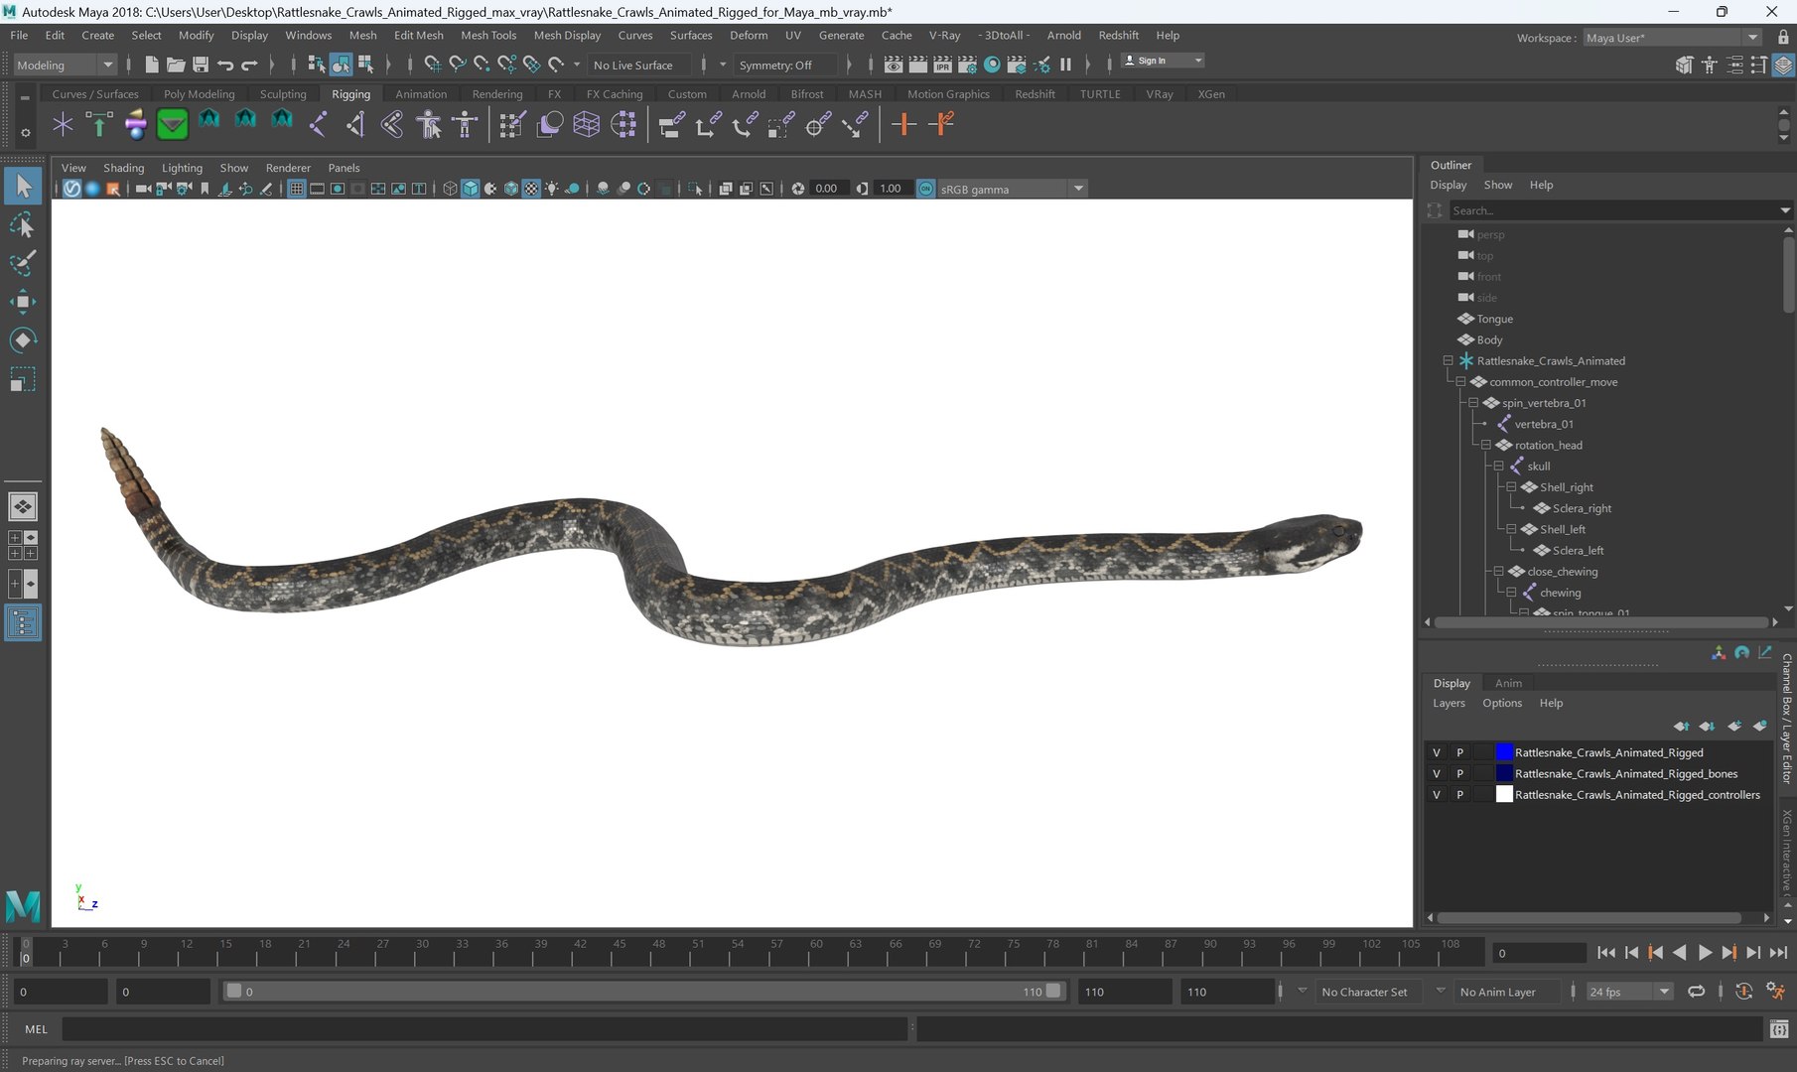Screen dimensions: 1797x1072
Task: Click the Play Forwards button
Action: [x=1705, y=952]
